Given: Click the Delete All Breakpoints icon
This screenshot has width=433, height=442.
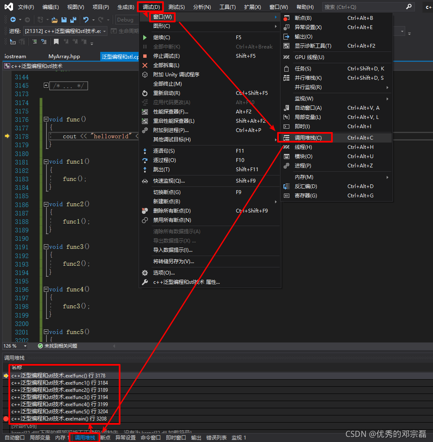Looking at the screenshot, I should (145, 211).
